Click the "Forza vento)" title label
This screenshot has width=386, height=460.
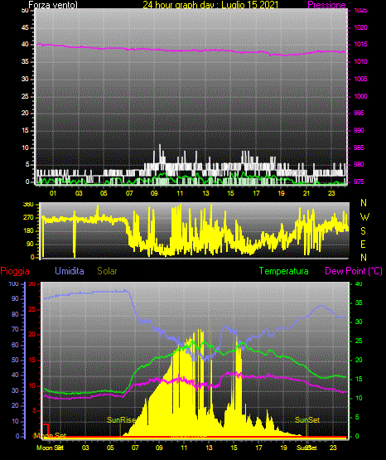(53, 5)
